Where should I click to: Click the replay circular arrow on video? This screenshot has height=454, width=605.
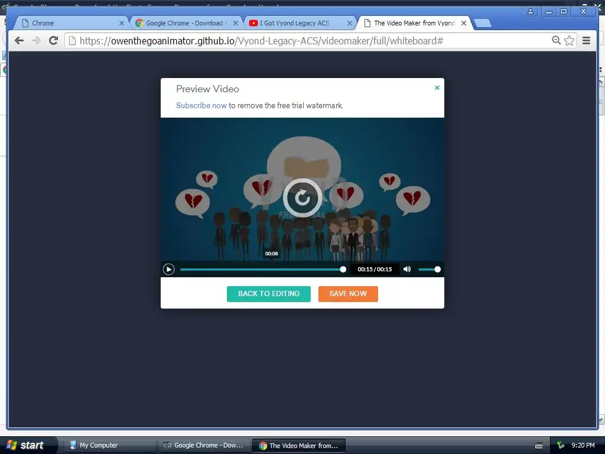(302, 198)
